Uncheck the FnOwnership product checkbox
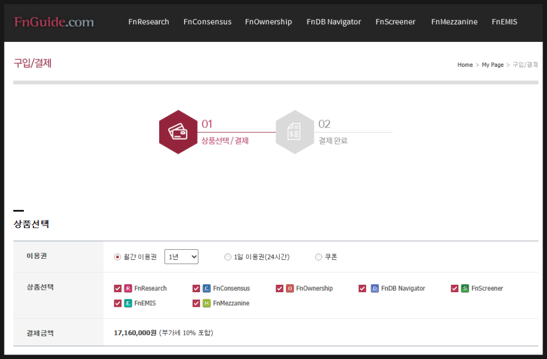The width and height of the screenshot is (547, 359). pos(279,288)
